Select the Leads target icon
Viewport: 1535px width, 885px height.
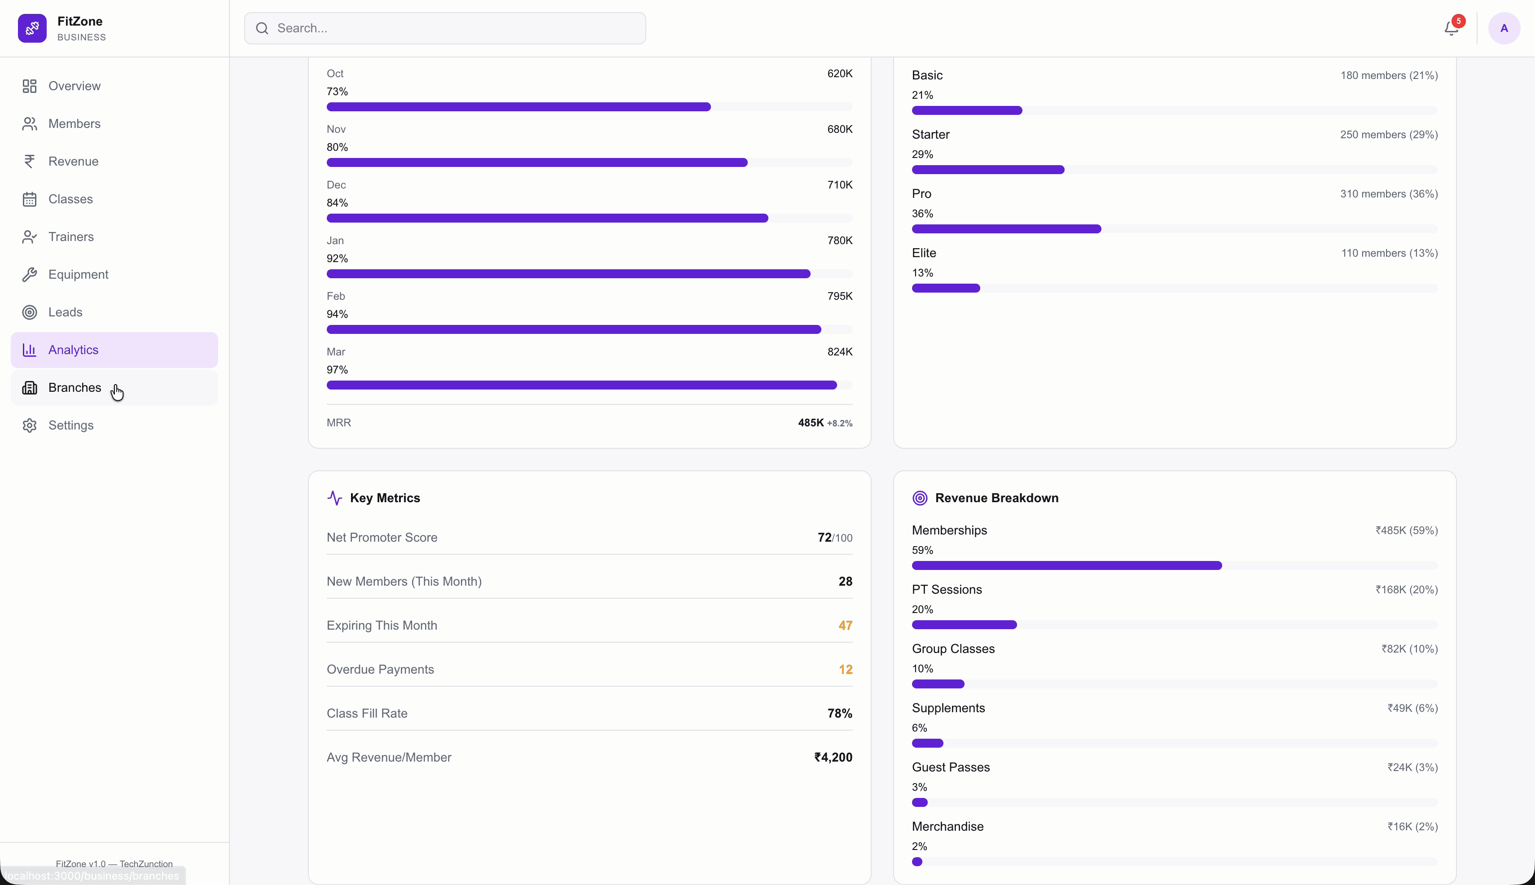click(30, 312)
